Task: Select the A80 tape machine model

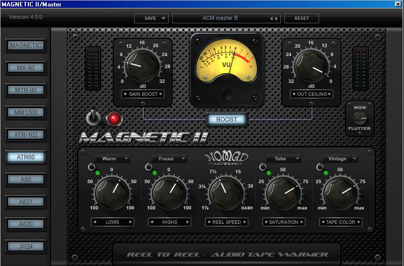Action: point(26,179)
